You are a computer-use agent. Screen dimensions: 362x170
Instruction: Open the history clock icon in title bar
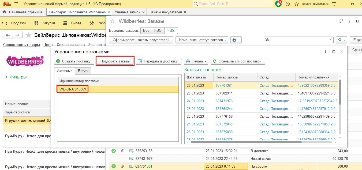[288, 4]
